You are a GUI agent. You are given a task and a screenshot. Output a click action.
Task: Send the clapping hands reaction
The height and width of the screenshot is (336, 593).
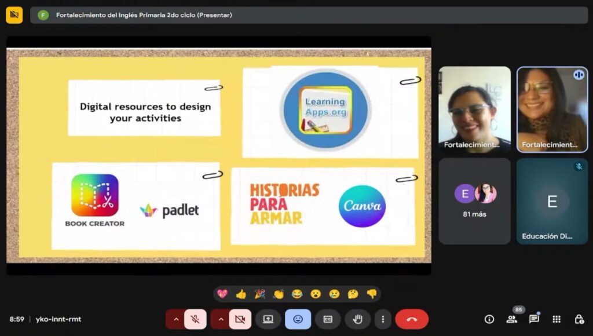[279, 294]
